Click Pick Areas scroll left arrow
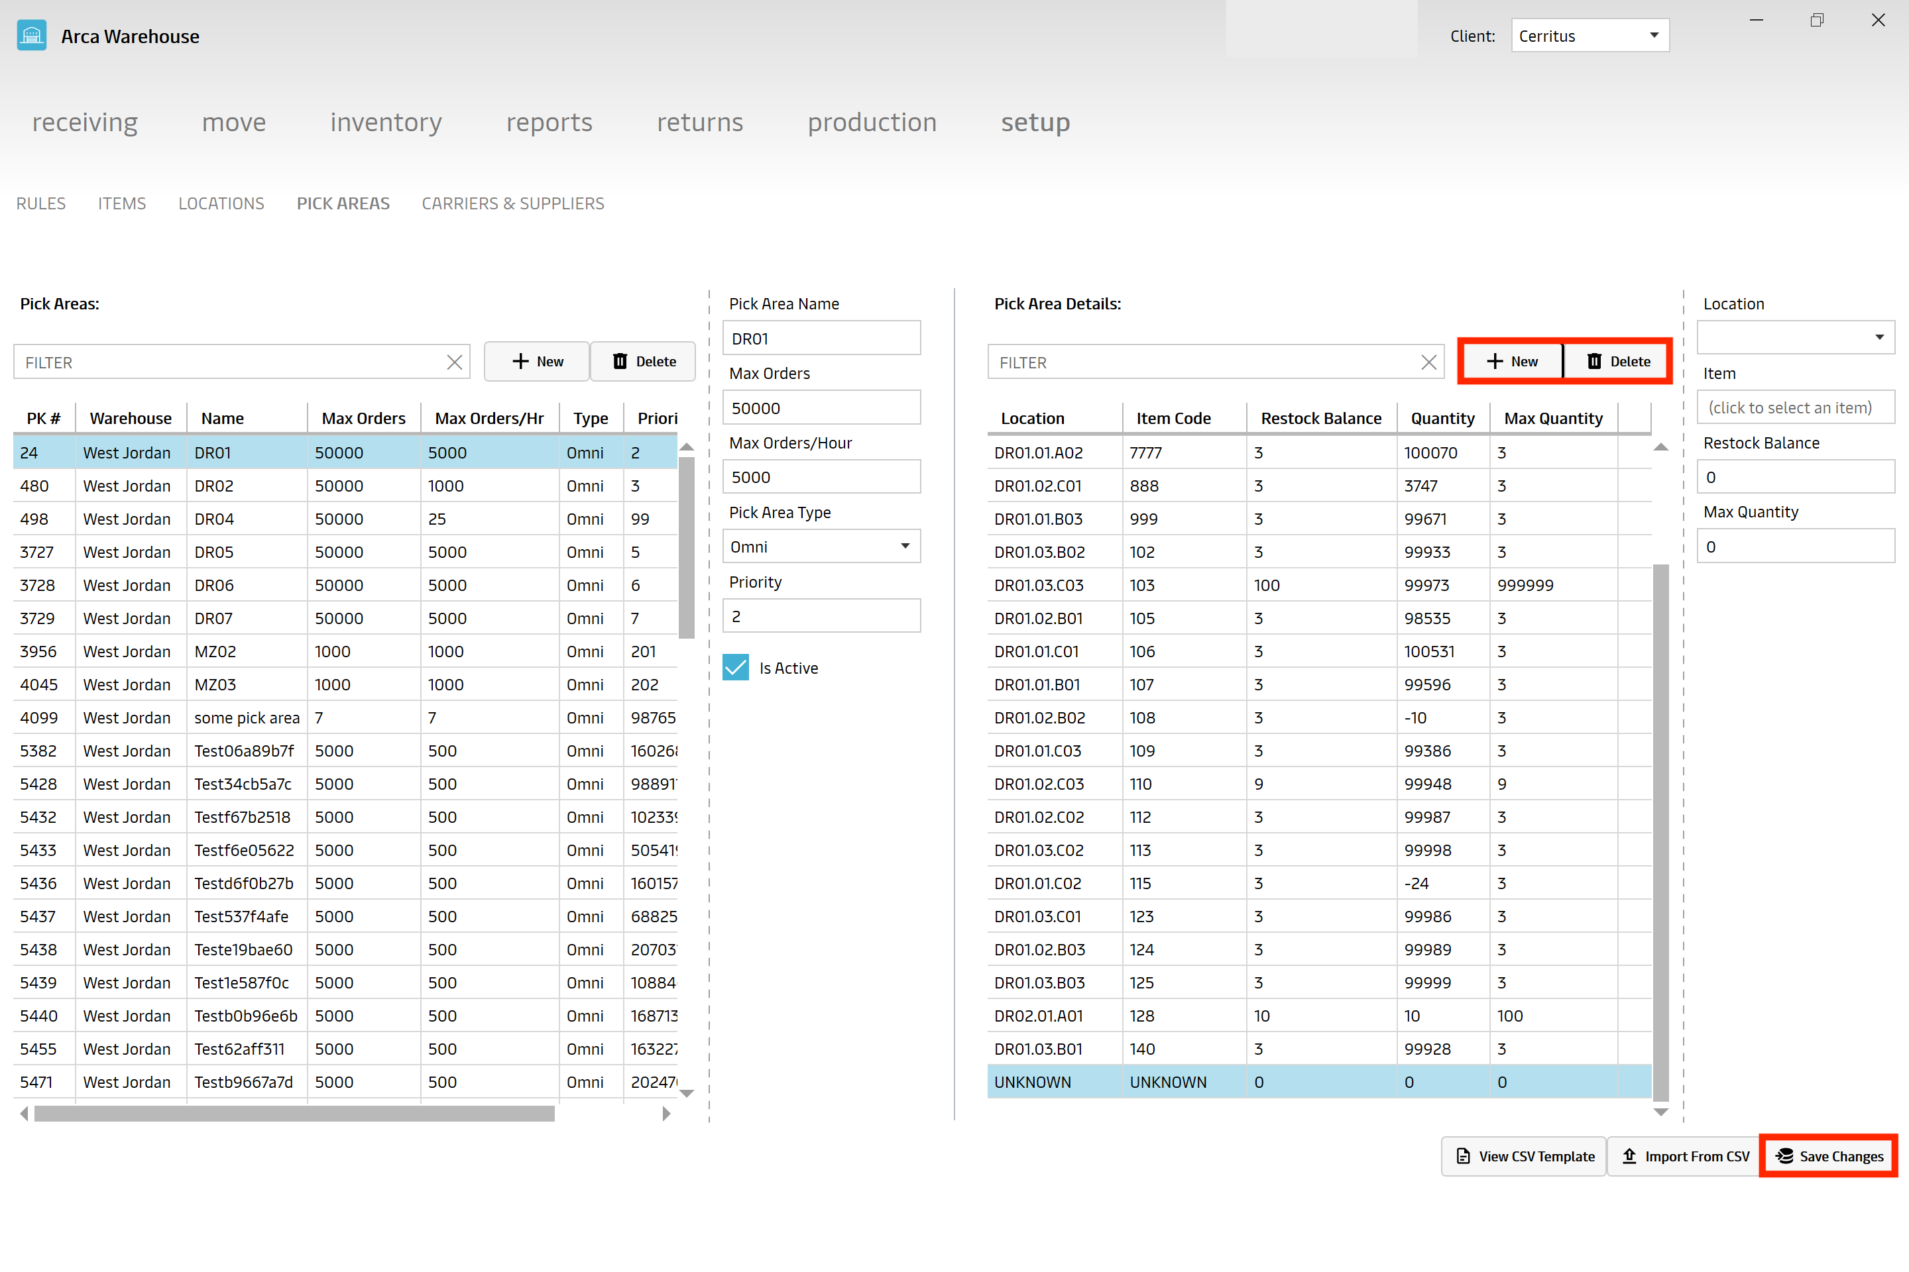This screenshot has width=1909, height=1272. tap(25, 1114)
